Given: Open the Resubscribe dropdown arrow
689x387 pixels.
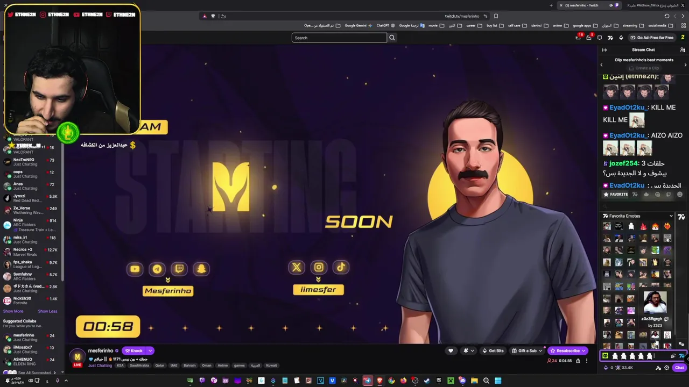Looking at the screenshot, I should (583, 351).
